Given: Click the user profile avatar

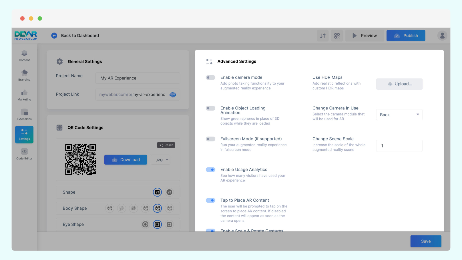Looking at the screenshot, I should [x=442, y=36].
